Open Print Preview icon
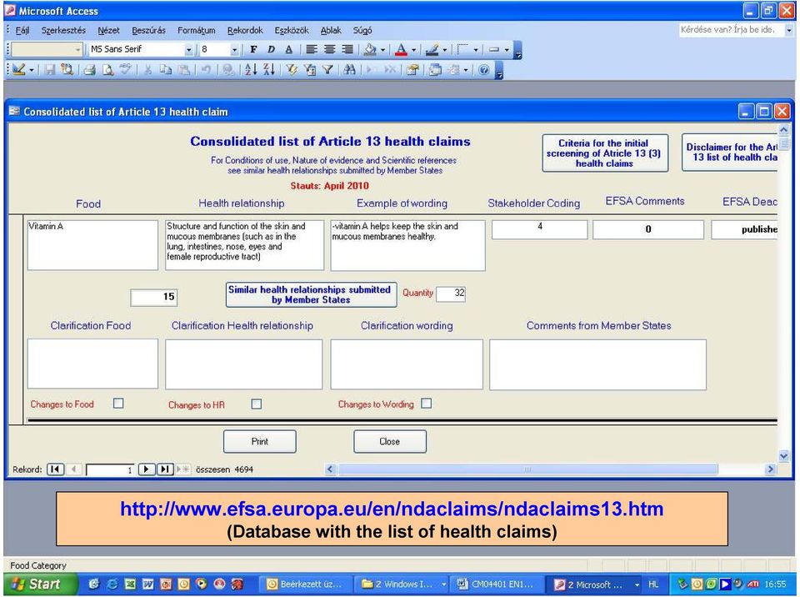The height and width of the screenshot is (597, 800). click(107, 69)
